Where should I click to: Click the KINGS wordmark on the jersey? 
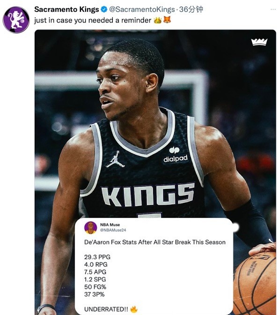click(148, 195)
